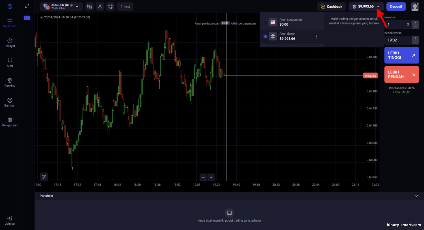
Task: Select the Akun sungguhan radio button
Action: [265, 22]
